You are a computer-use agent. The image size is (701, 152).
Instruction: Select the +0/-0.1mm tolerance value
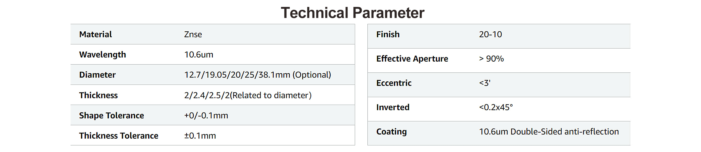(206, 116)
